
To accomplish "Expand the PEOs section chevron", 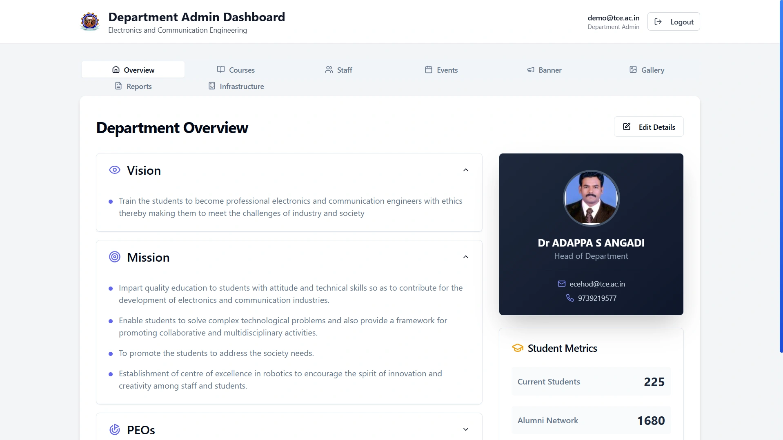I will [466, 429].
